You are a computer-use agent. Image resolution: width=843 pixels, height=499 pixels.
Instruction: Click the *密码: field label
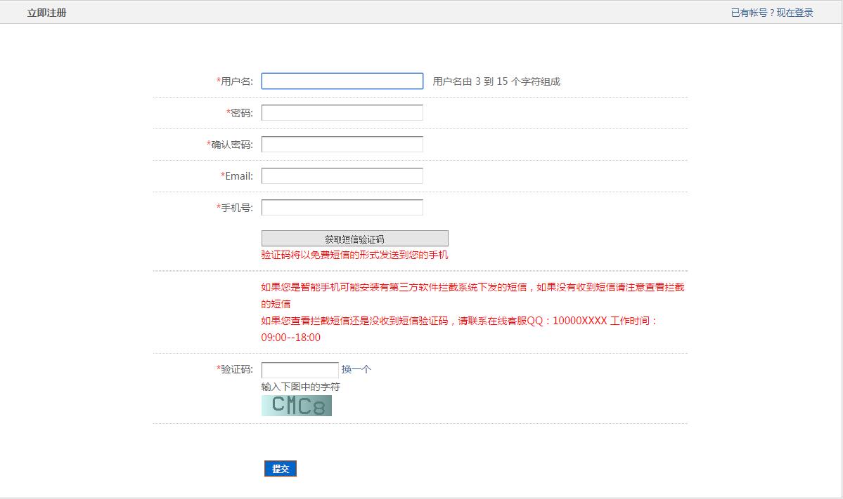240,113
